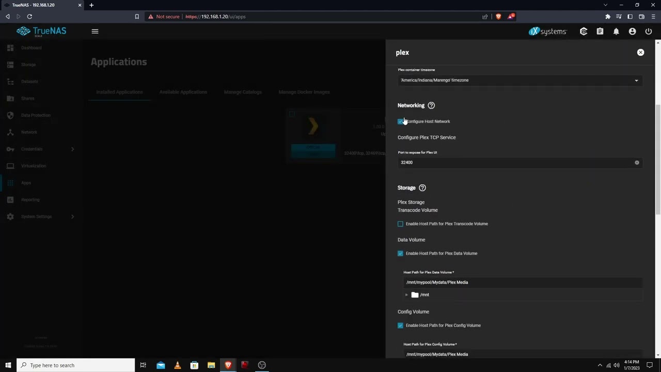The image size is (661, 372).
Task: Uncheck Enable Host Path for Plex Data Volume
Action: pyautogui.click(x=400, y=253)
